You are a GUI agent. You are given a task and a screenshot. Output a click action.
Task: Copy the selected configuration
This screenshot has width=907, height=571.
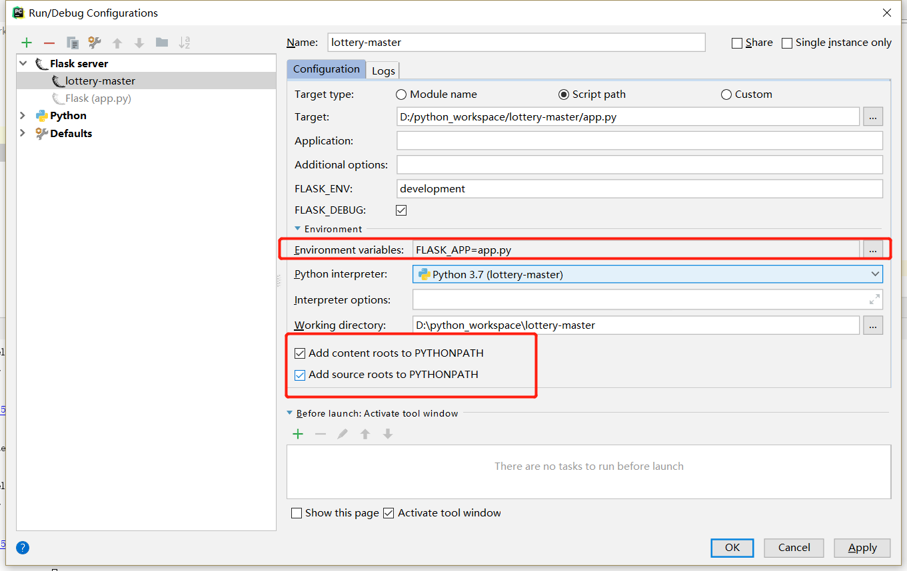pyautogui.click(x=73, y=43)
